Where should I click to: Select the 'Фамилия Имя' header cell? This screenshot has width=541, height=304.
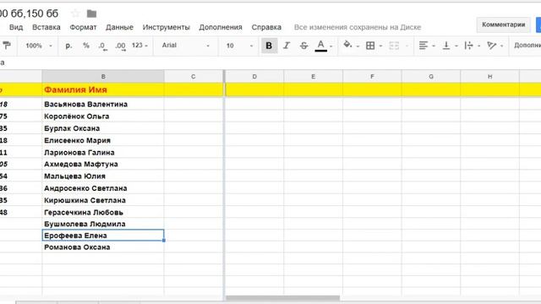(x=103, y=90)
